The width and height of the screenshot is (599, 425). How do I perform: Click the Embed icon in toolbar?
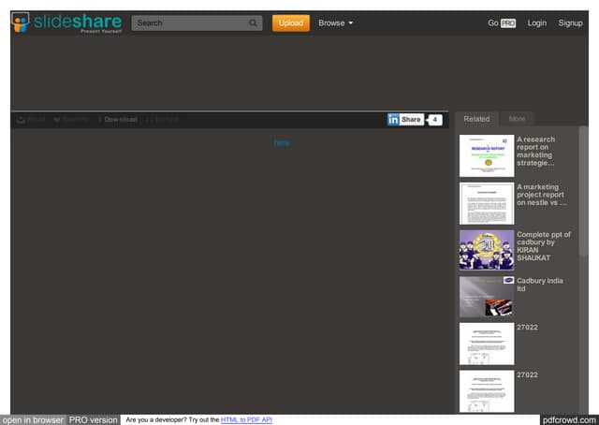150,120
